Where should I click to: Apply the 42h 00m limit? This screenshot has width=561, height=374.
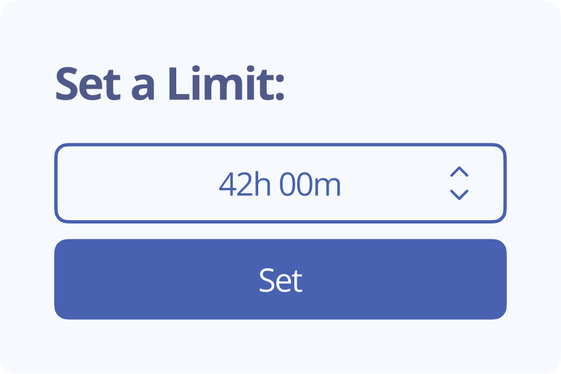[x=280, y=280]
